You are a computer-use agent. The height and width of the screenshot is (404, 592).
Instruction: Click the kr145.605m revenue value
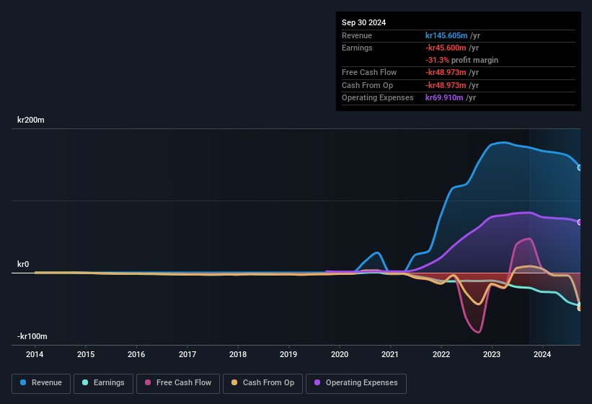(446, 35)
